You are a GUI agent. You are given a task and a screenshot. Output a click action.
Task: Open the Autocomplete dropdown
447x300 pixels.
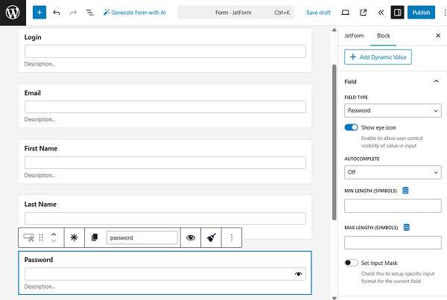click(x=393, y=172)
